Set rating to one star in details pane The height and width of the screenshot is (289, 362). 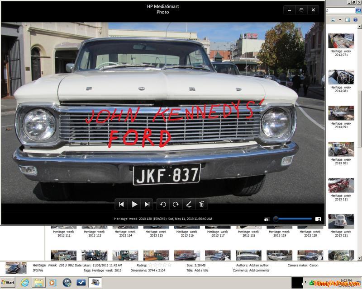coord(150,265)
